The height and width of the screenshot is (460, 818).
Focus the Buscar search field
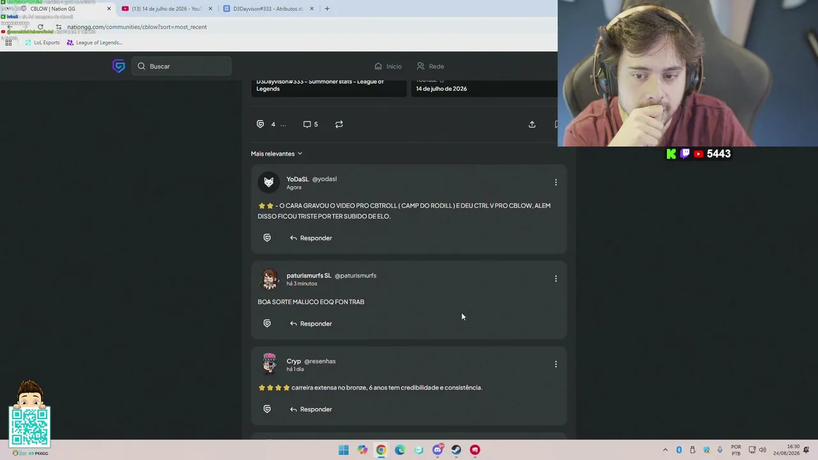tap(181, 66)
